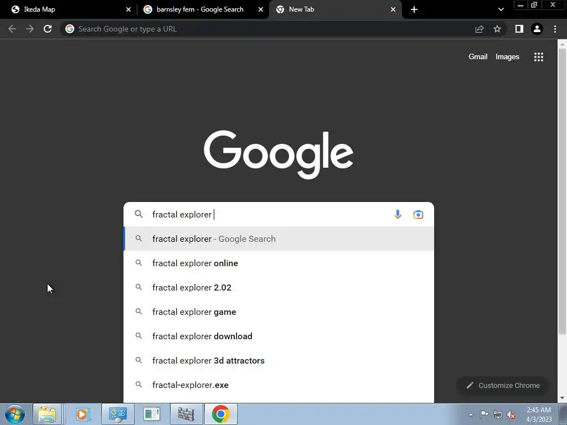Click the address bar URL field
Viewport: 567px width, 425px height.
267,29
